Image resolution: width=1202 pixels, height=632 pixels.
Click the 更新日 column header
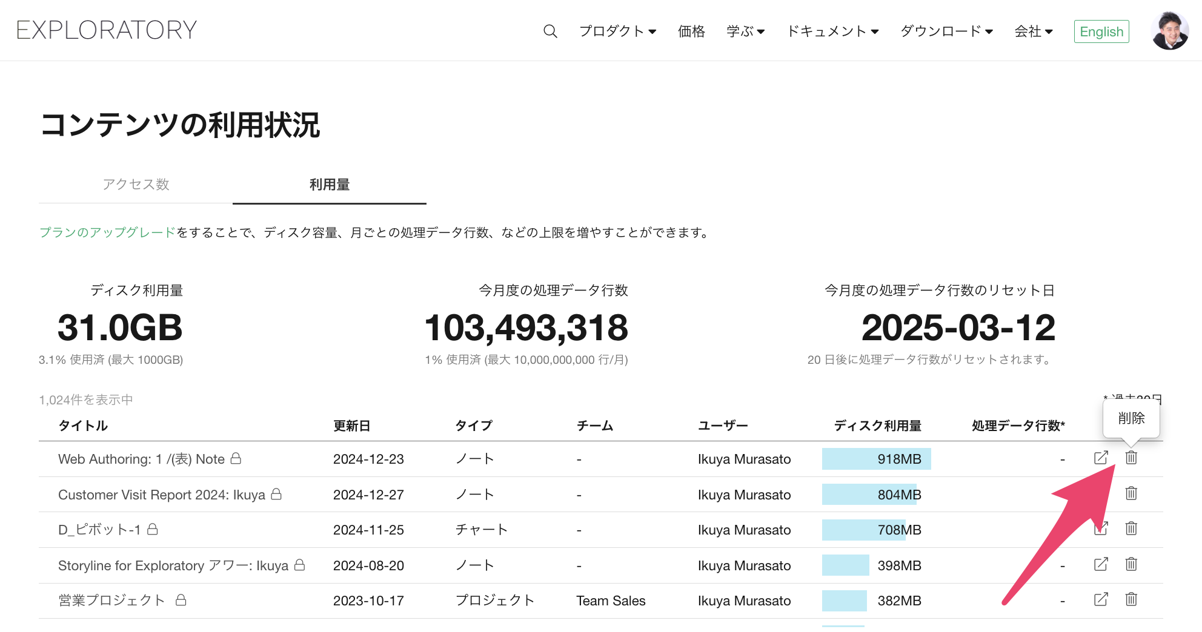tap(351, 426)
